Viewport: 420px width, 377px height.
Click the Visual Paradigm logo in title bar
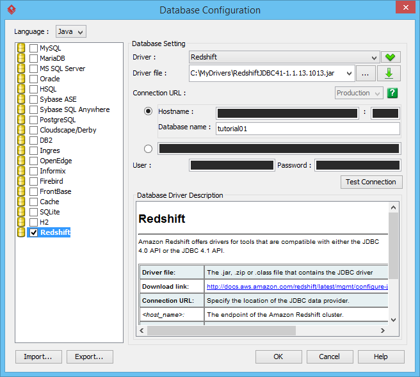pos(12,10)
